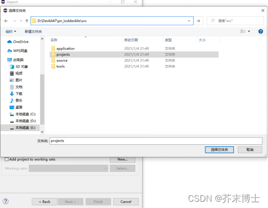Viewport: 268px width, 208px height.
Task: Select WPS网盘 in the navigation pane
Action: [x=17, y=51]
